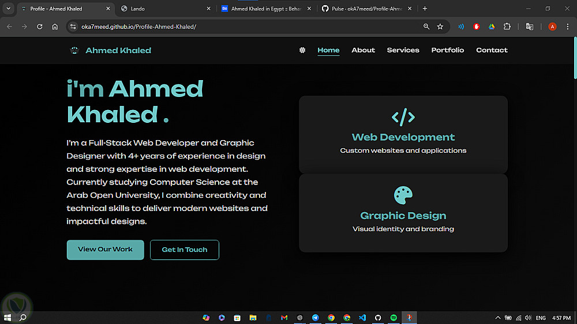The image size is (577, 324).
Task: Open the translate page icon
Action: (530, 27)
